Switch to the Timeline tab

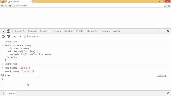pos(69,31)
